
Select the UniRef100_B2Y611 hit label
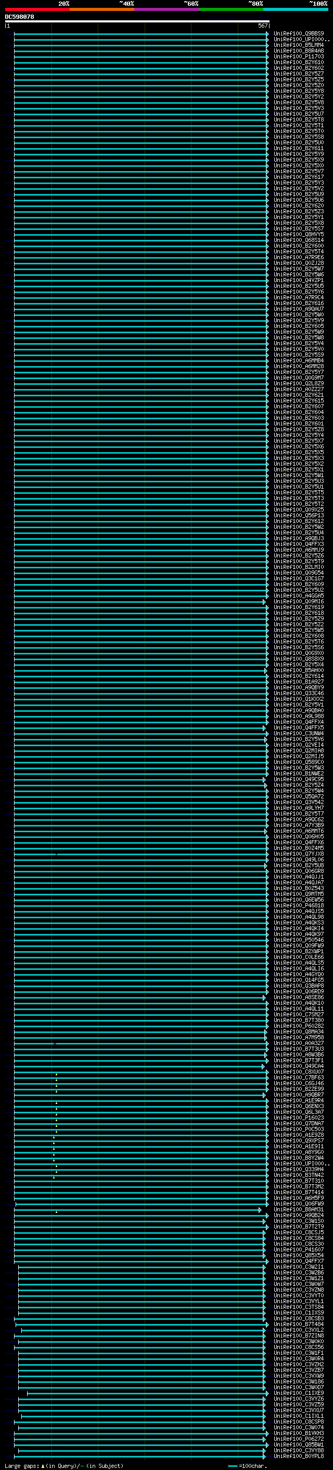(x=299, y=149)
